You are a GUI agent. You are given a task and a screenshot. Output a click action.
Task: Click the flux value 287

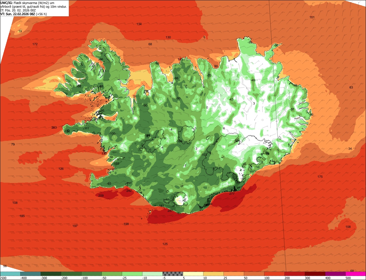170,211
